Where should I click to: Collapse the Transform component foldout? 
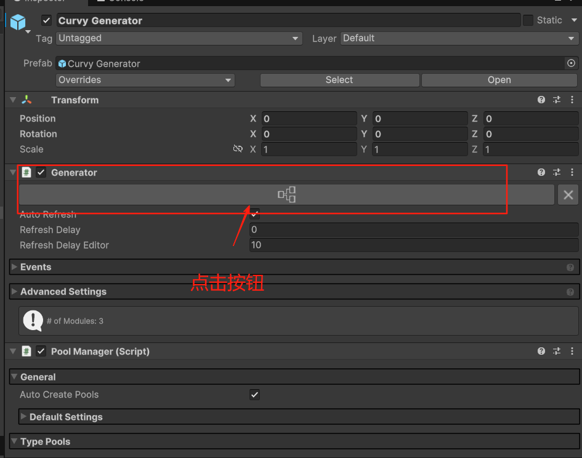tap(13, 100)
